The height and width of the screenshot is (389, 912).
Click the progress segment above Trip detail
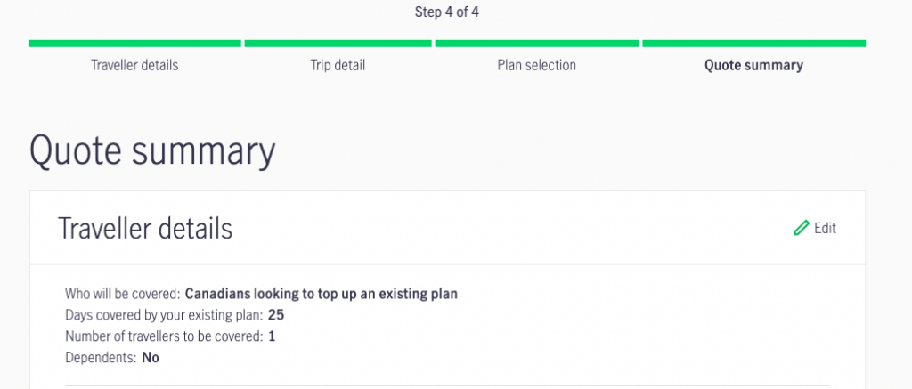click(338, 43)
